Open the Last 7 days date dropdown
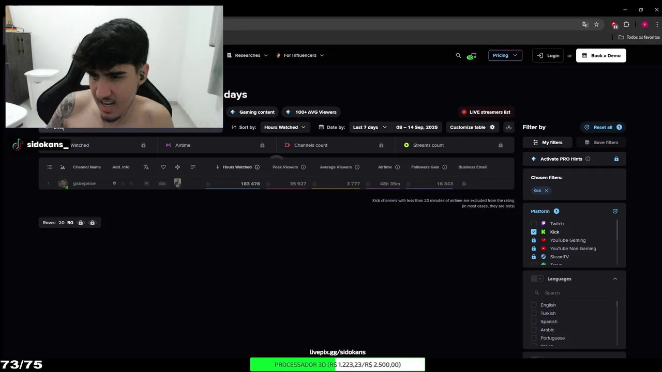 coord(369,127)
